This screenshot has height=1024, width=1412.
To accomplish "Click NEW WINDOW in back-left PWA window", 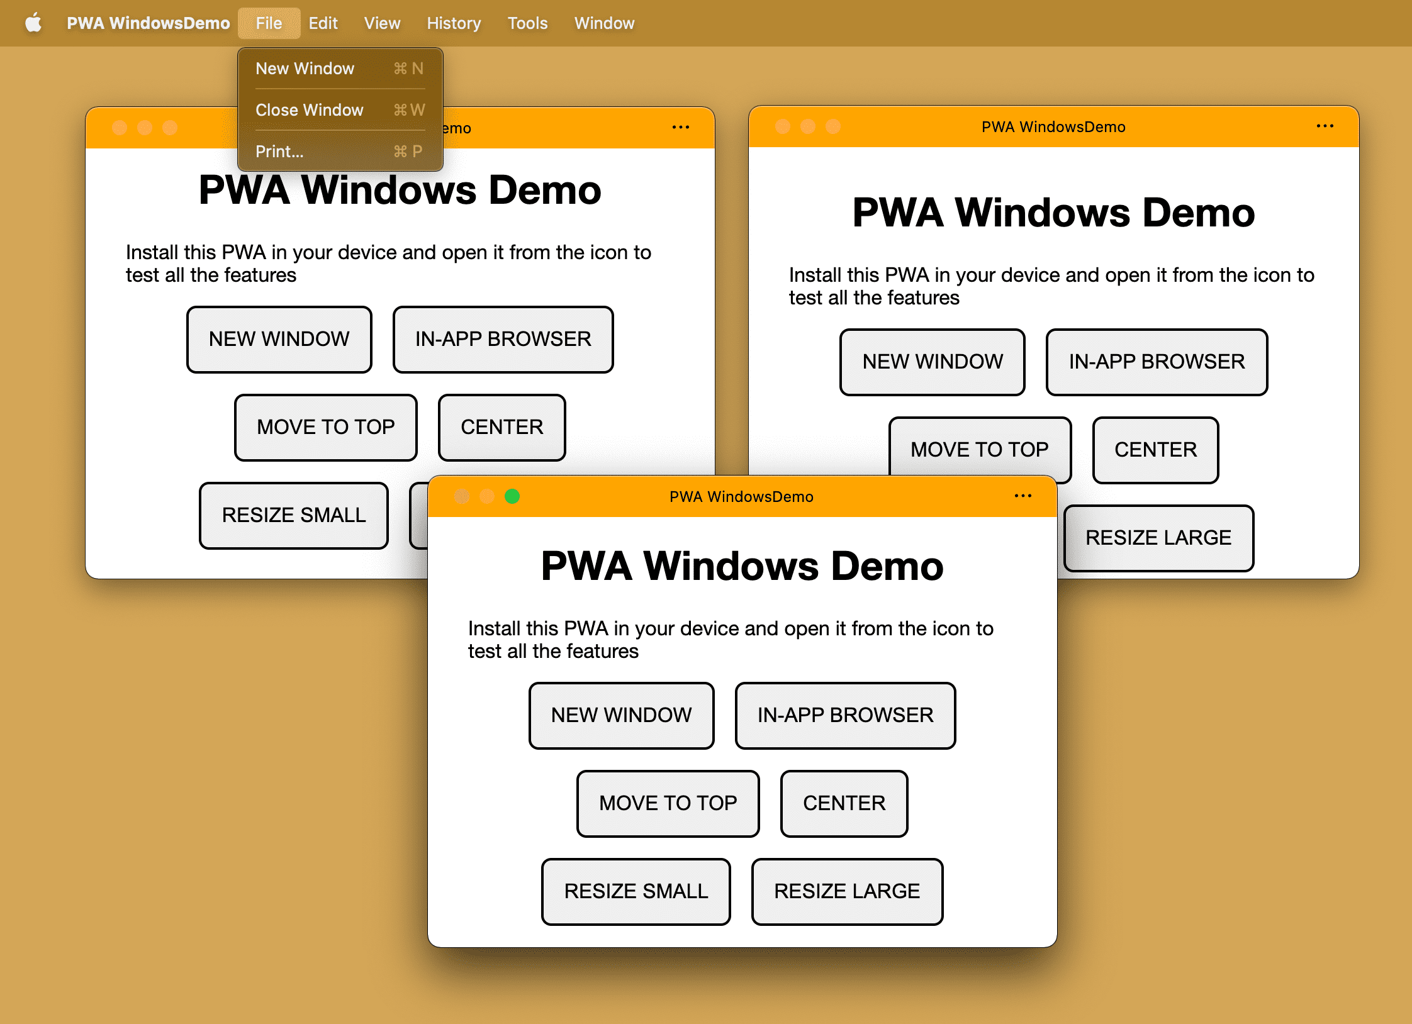I will coord(279,338).
